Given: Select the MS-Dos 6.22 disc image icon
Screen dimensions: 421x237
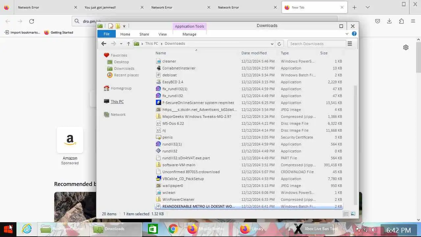Looking at the screenshot, I should 159,123.
